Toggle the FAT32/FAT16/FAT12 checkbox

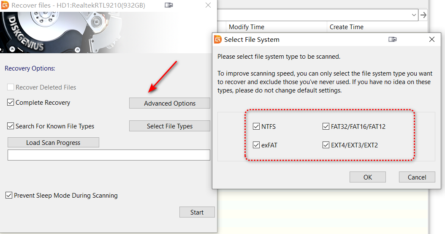click(326, 126)
